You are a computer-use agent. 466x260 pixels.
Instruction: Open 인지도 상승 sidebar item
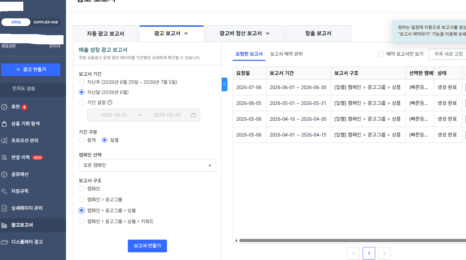tap(24, 89)
